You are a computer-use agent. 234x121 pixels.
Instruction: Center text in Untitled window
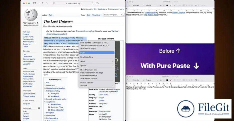pos(186,5)
